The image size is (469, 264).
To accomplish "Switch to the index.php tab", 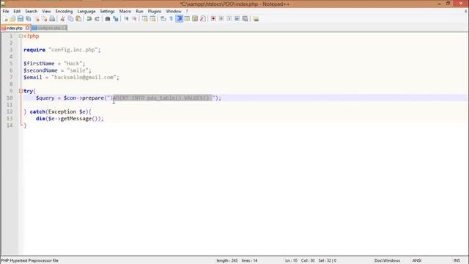I will pos(15,28).
